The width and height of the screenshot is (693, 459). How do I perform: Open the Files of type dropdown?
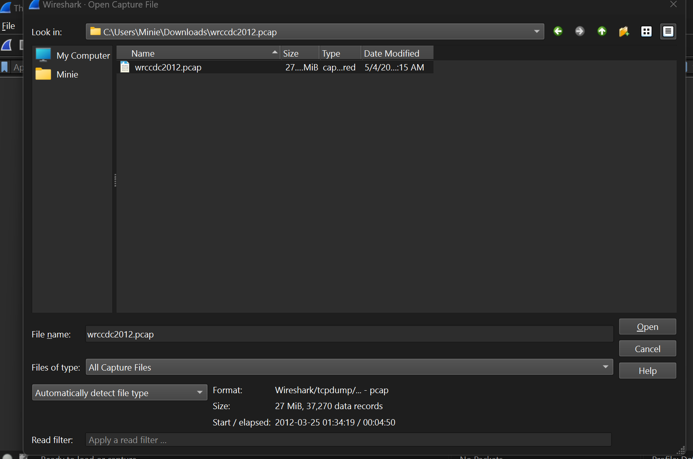pos(349,367)
